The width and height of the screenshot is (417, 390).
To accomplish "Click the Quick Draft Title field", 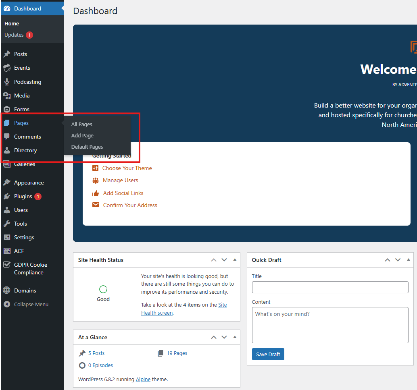I will 330,287.
